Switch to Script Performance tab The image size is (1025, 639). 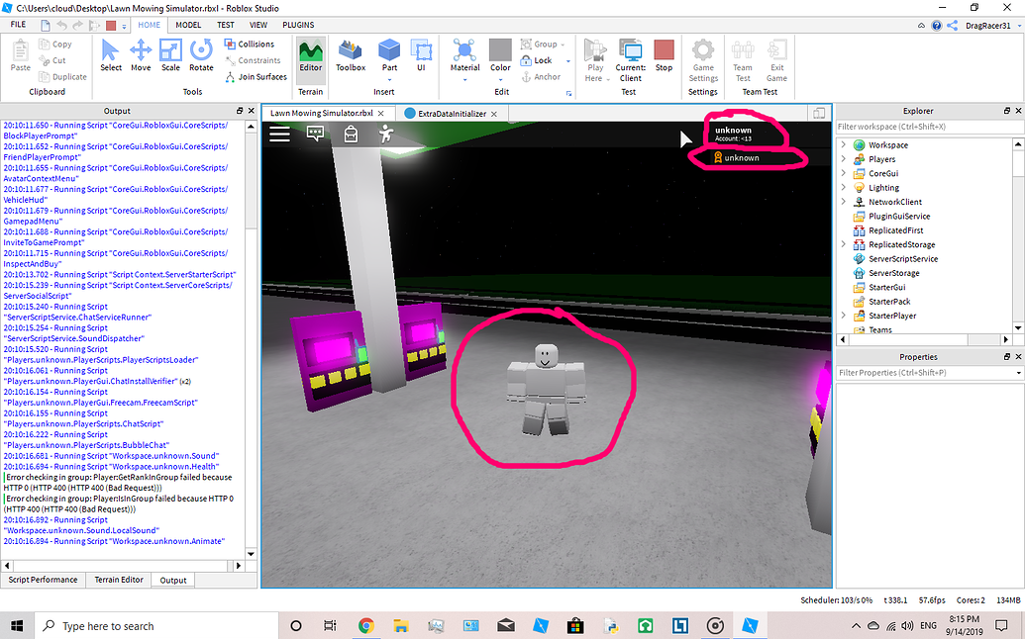[44, 580]
